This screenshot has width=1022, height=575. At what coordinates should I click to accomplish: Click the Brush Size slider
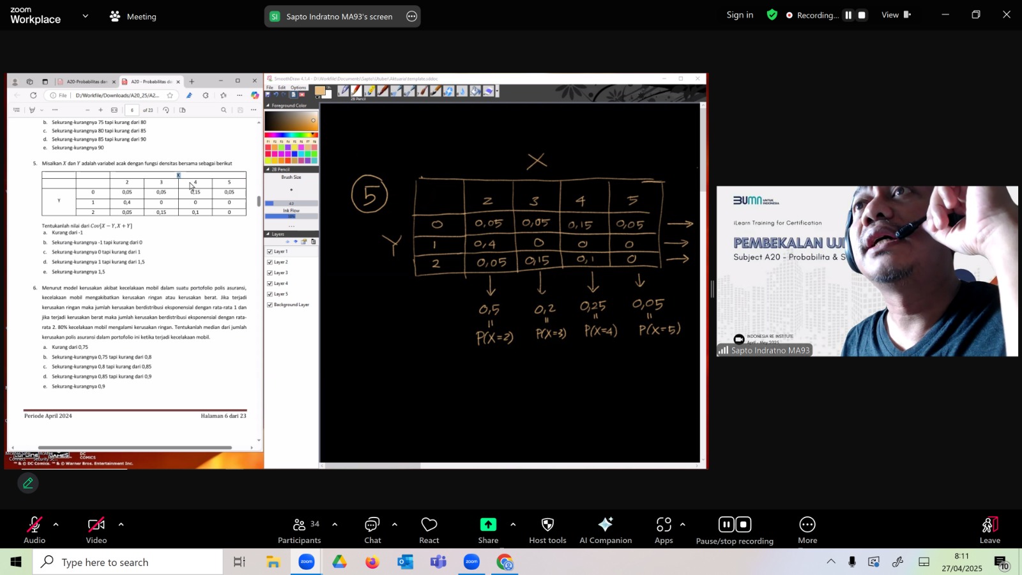[291, 203]
